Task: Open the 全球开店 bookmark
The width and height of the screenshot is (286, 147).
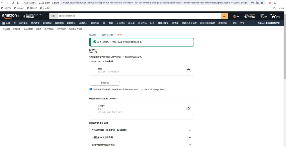Action: click(x=6, y=8)
